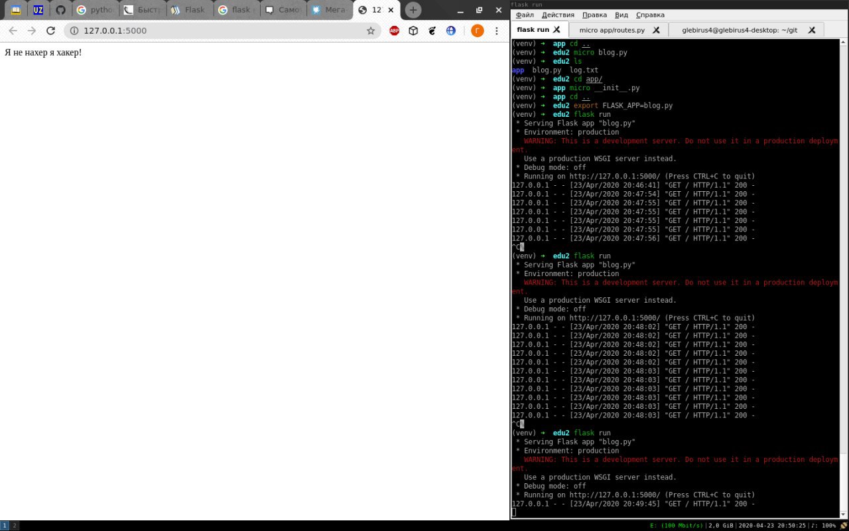Switch to workspace 2 in status bar
Viewport: 849px width, 531px height.
pyautogui.click(x=14, y=525)
